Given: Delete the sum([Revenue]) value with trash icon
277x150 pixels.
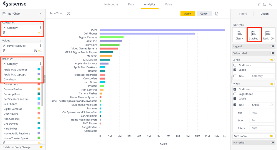Looking at the screenshot, I should tap(4, 51).
